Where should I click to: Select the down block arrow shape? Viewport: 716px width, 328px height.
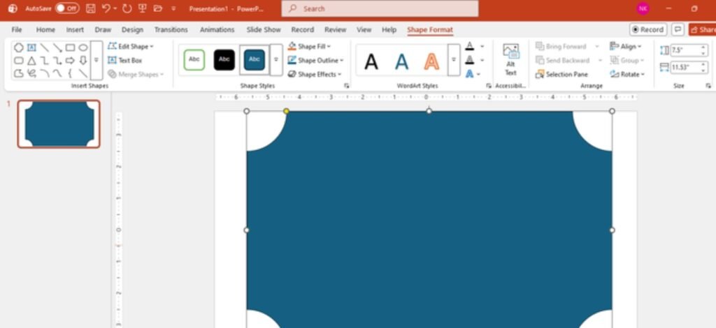click(x=83, y=60)
